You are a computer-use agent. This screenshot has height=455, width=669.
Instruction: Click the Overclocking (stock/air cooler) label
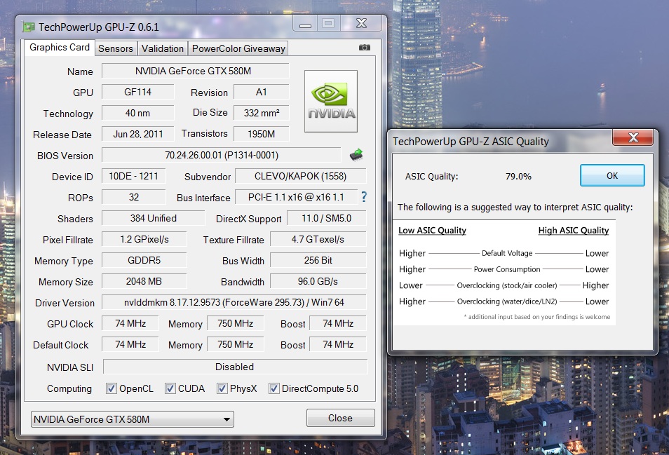[x=507, y=285]
